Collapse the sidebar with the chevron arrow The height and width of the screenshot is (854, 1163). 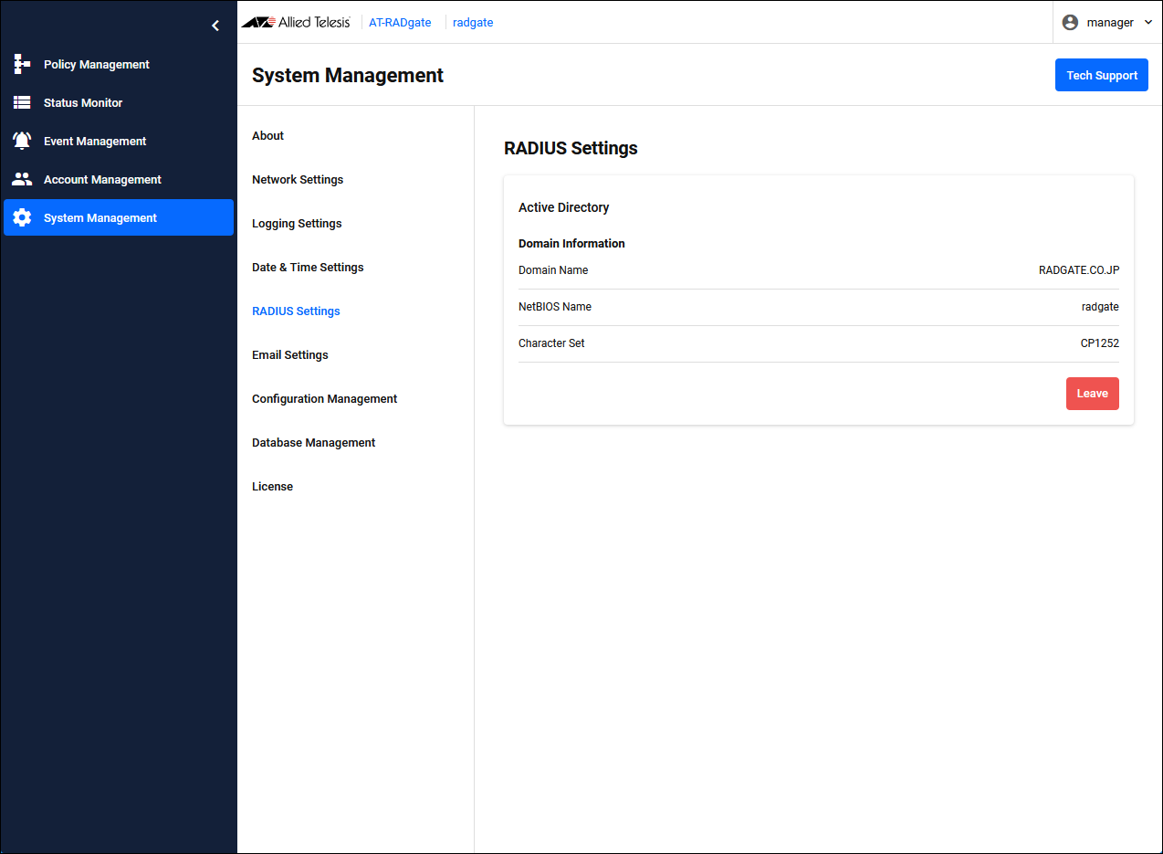coord(215,26)
